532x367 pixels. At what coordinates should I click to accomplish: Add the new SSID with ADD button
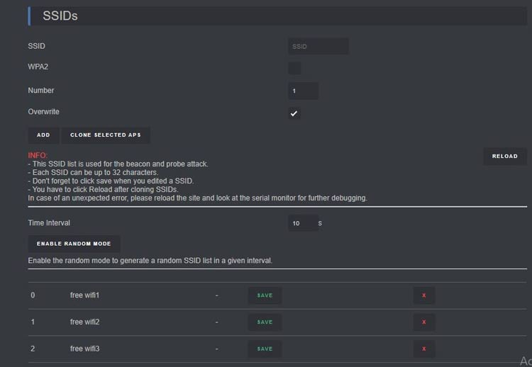43,135
